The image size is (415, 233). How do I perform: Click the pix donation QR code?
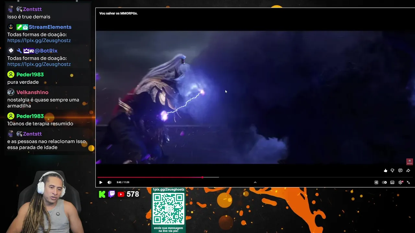[x=168, y=208]
